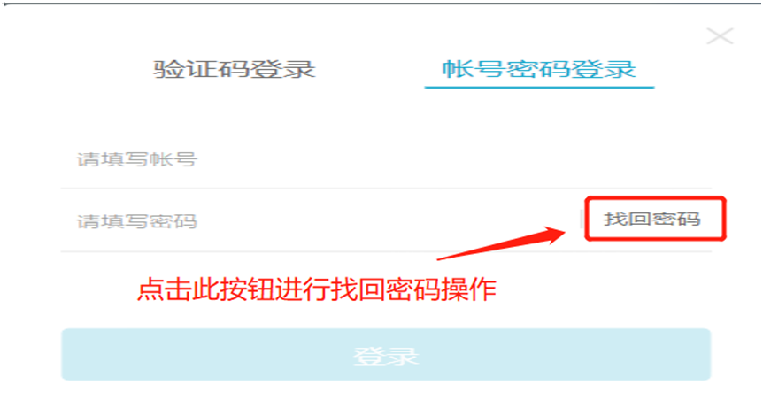Choose account and password login mode
The width and height of the screenshot is (763, 416).
tap(539, 69)
